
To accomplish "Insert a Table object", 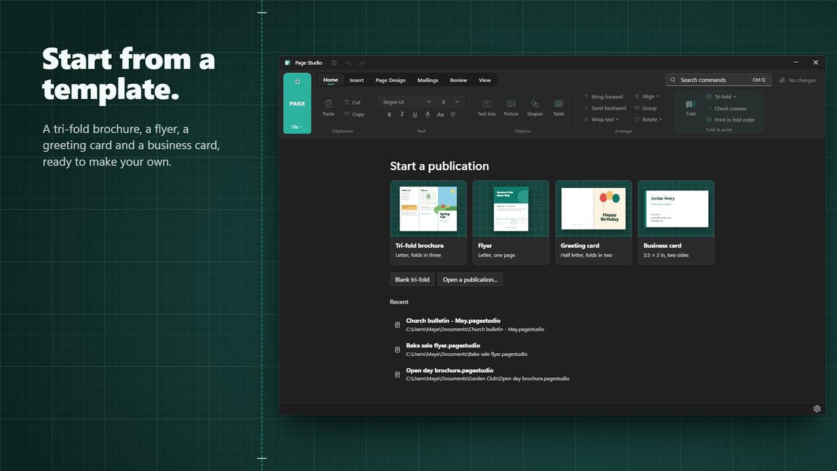I will (558, 107).
